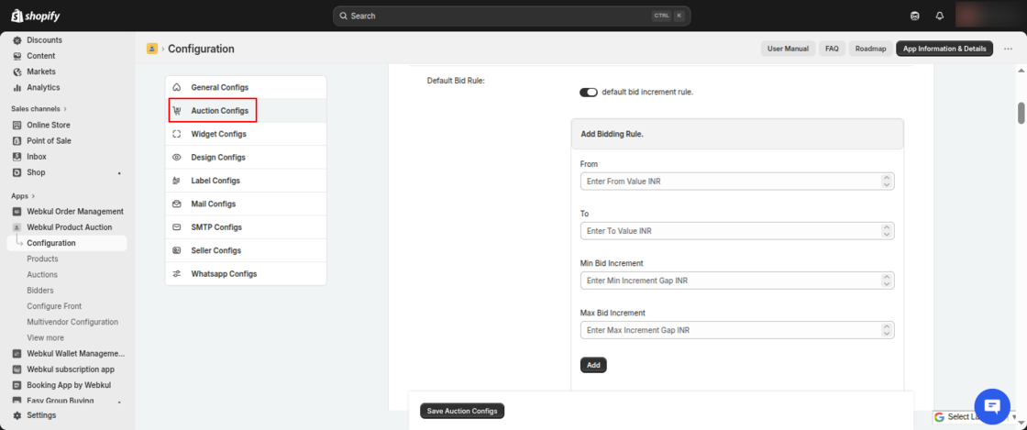The width and height of the screenshot is (1027, 430).
Task: Toggle the default bid increment rule switch
Action: tap(588, 93)
